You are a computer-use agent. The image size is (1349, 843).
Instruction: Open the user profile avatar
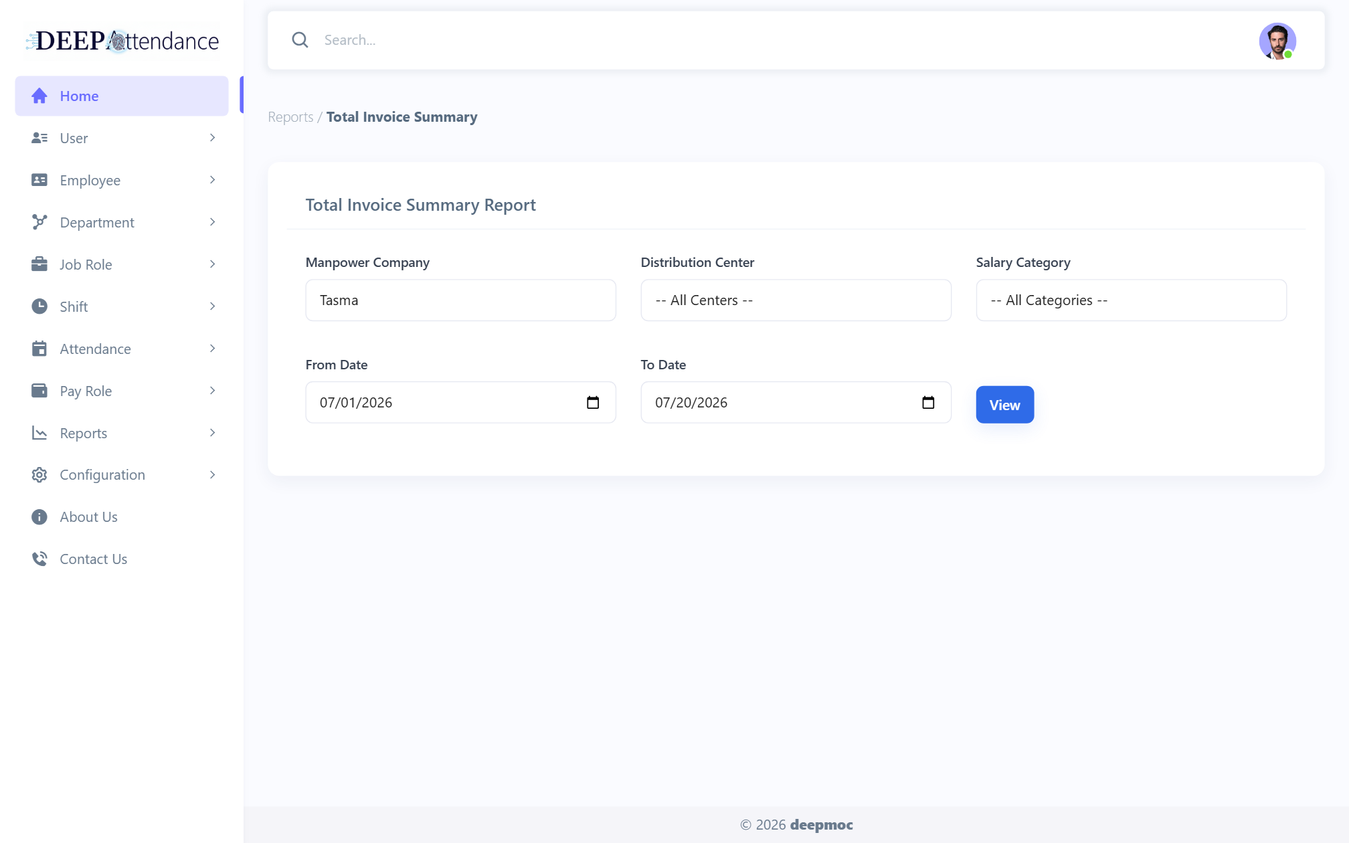(x=1277, y=41)
